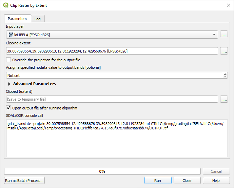Run the clip raster algorithm

(158, 181)
